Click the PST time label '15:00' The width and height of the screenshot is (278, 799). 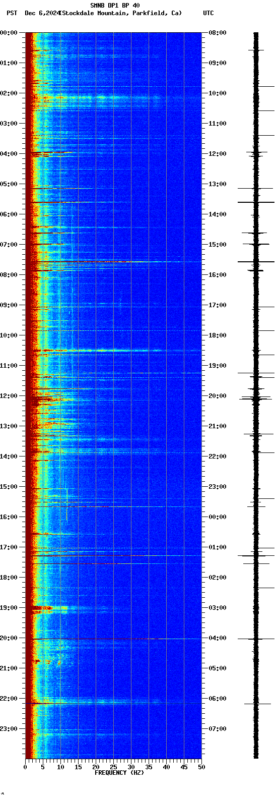(x=9, y=487)
